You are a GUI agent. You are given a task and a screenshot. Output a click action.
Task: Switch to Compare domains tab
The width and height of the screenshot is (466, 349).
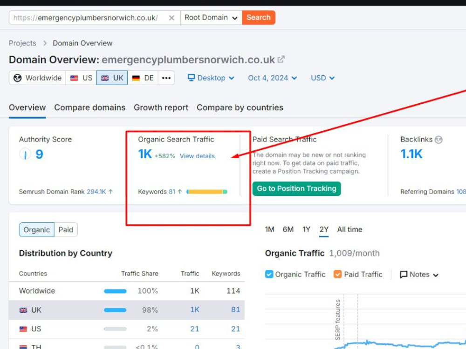point(90,107)
